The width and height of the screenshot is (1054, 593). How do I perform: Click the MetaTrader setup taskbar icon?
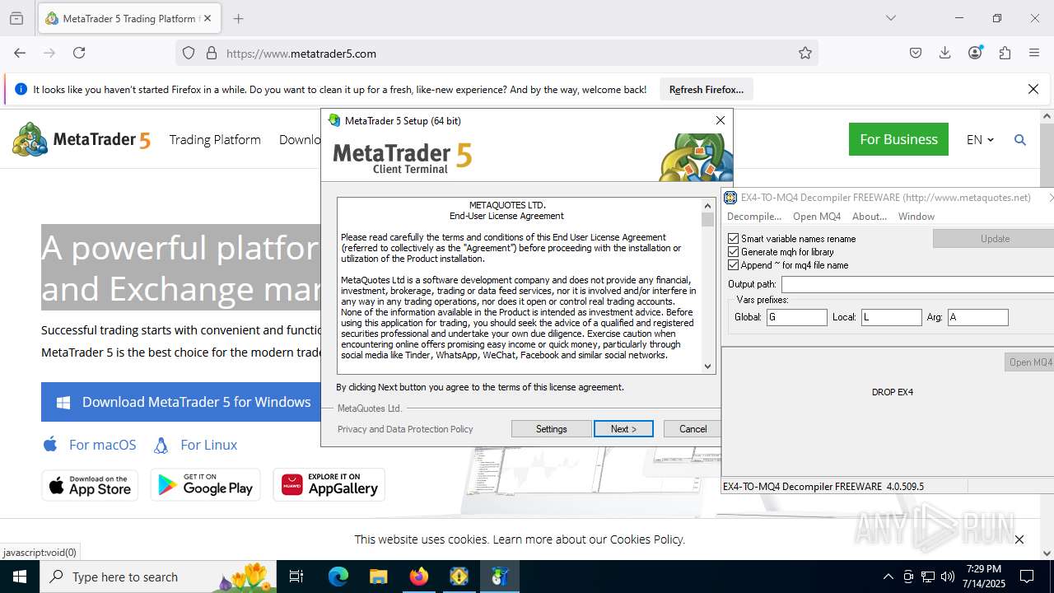[499, 577]
